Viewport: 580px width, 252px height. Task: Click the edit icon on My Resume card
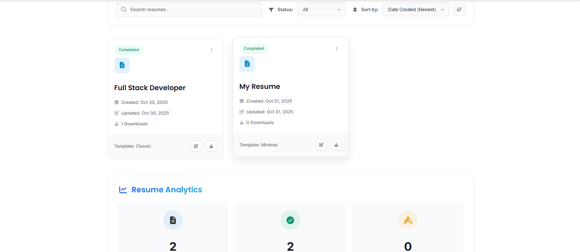click(321, 145)
